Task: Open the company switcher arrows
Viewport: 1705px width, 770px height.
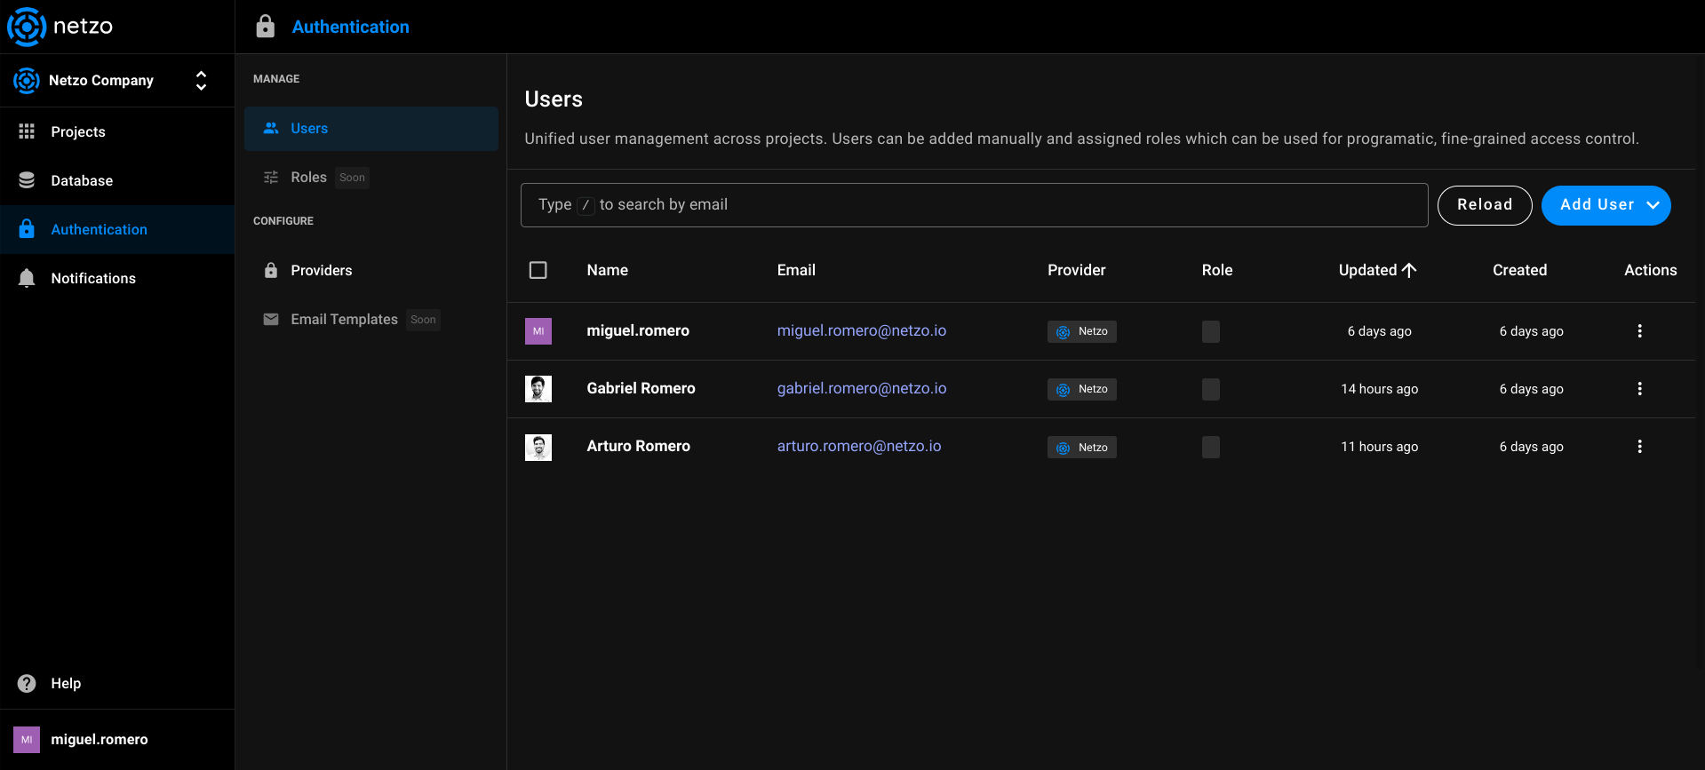Action: click(202, 81)
